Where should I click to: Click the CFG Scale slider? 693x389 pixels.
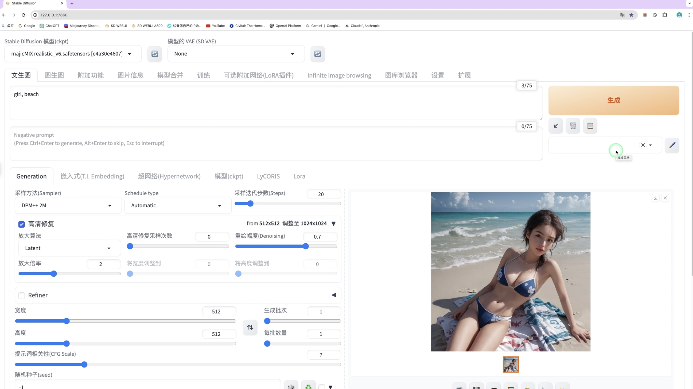(178, 364)
